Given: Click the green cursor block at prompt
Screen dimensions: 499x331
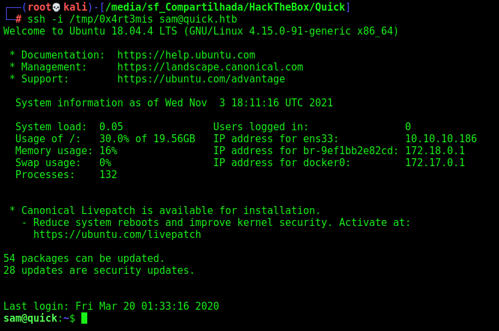Looking at the screenshot, I should 85,318.
